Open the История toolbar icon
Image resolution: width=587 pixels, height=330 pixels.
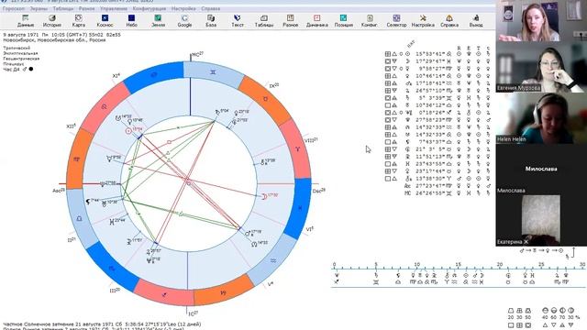tap(52, 21)
